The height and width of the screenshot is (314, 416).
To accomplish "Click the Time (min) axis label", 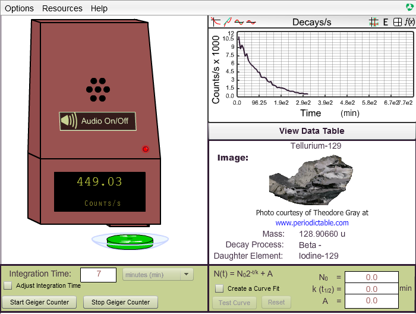I will click(330, 113).
